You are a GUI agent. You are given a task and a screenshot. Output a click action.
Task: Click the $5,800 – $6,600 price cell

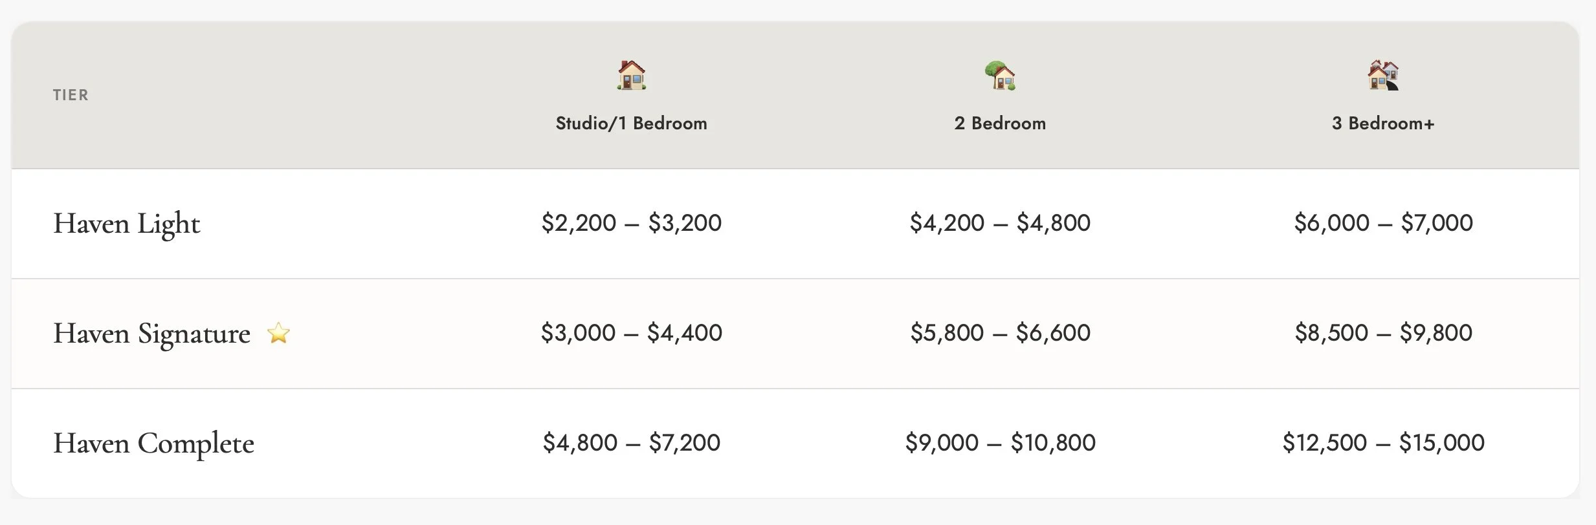click(x=1000, y=333)
